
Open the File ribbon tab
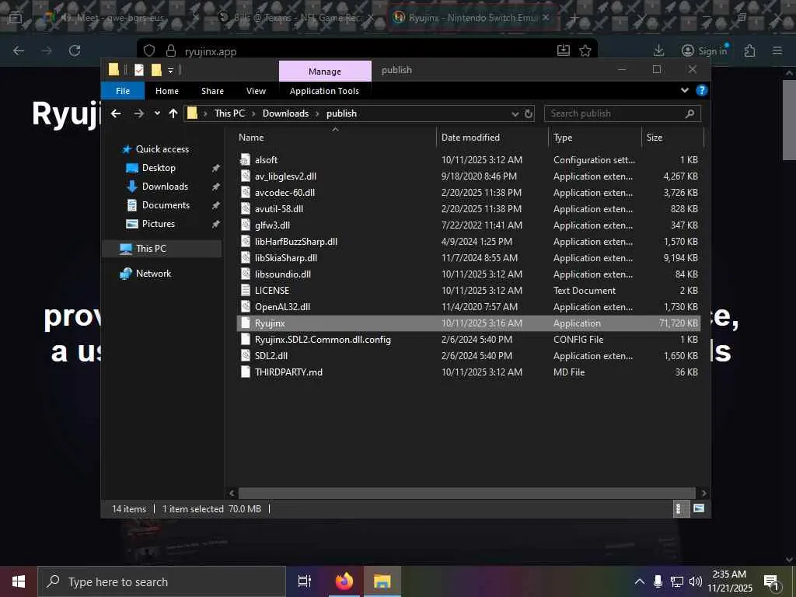point(123,91)
